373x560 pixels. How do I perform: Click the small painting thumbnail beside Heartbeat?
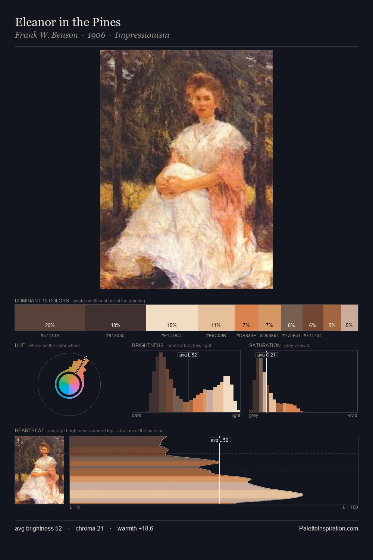coord(39,470)
